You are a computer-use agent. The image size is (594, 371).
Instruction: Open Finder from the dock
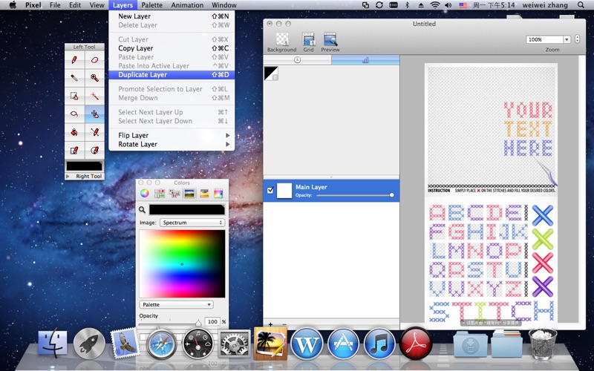[53, 344]
